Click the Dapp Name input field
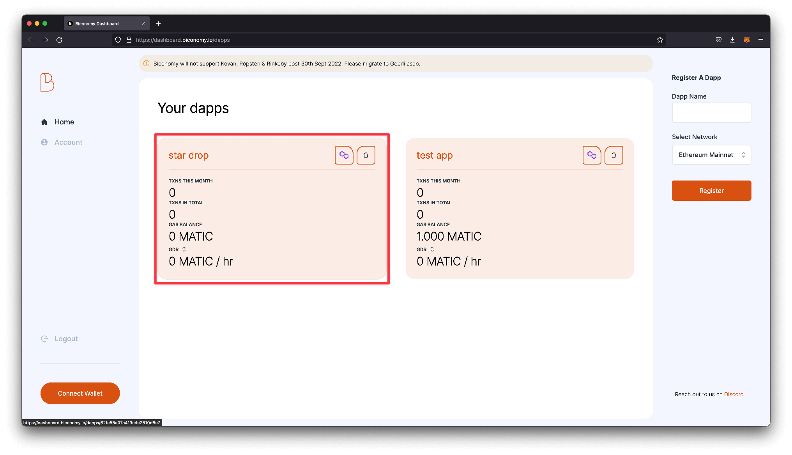 tap(711, 113)
